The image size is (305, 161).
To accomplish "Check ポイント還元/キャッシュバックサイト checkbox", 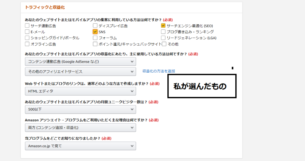I will (x=95, y=44).
